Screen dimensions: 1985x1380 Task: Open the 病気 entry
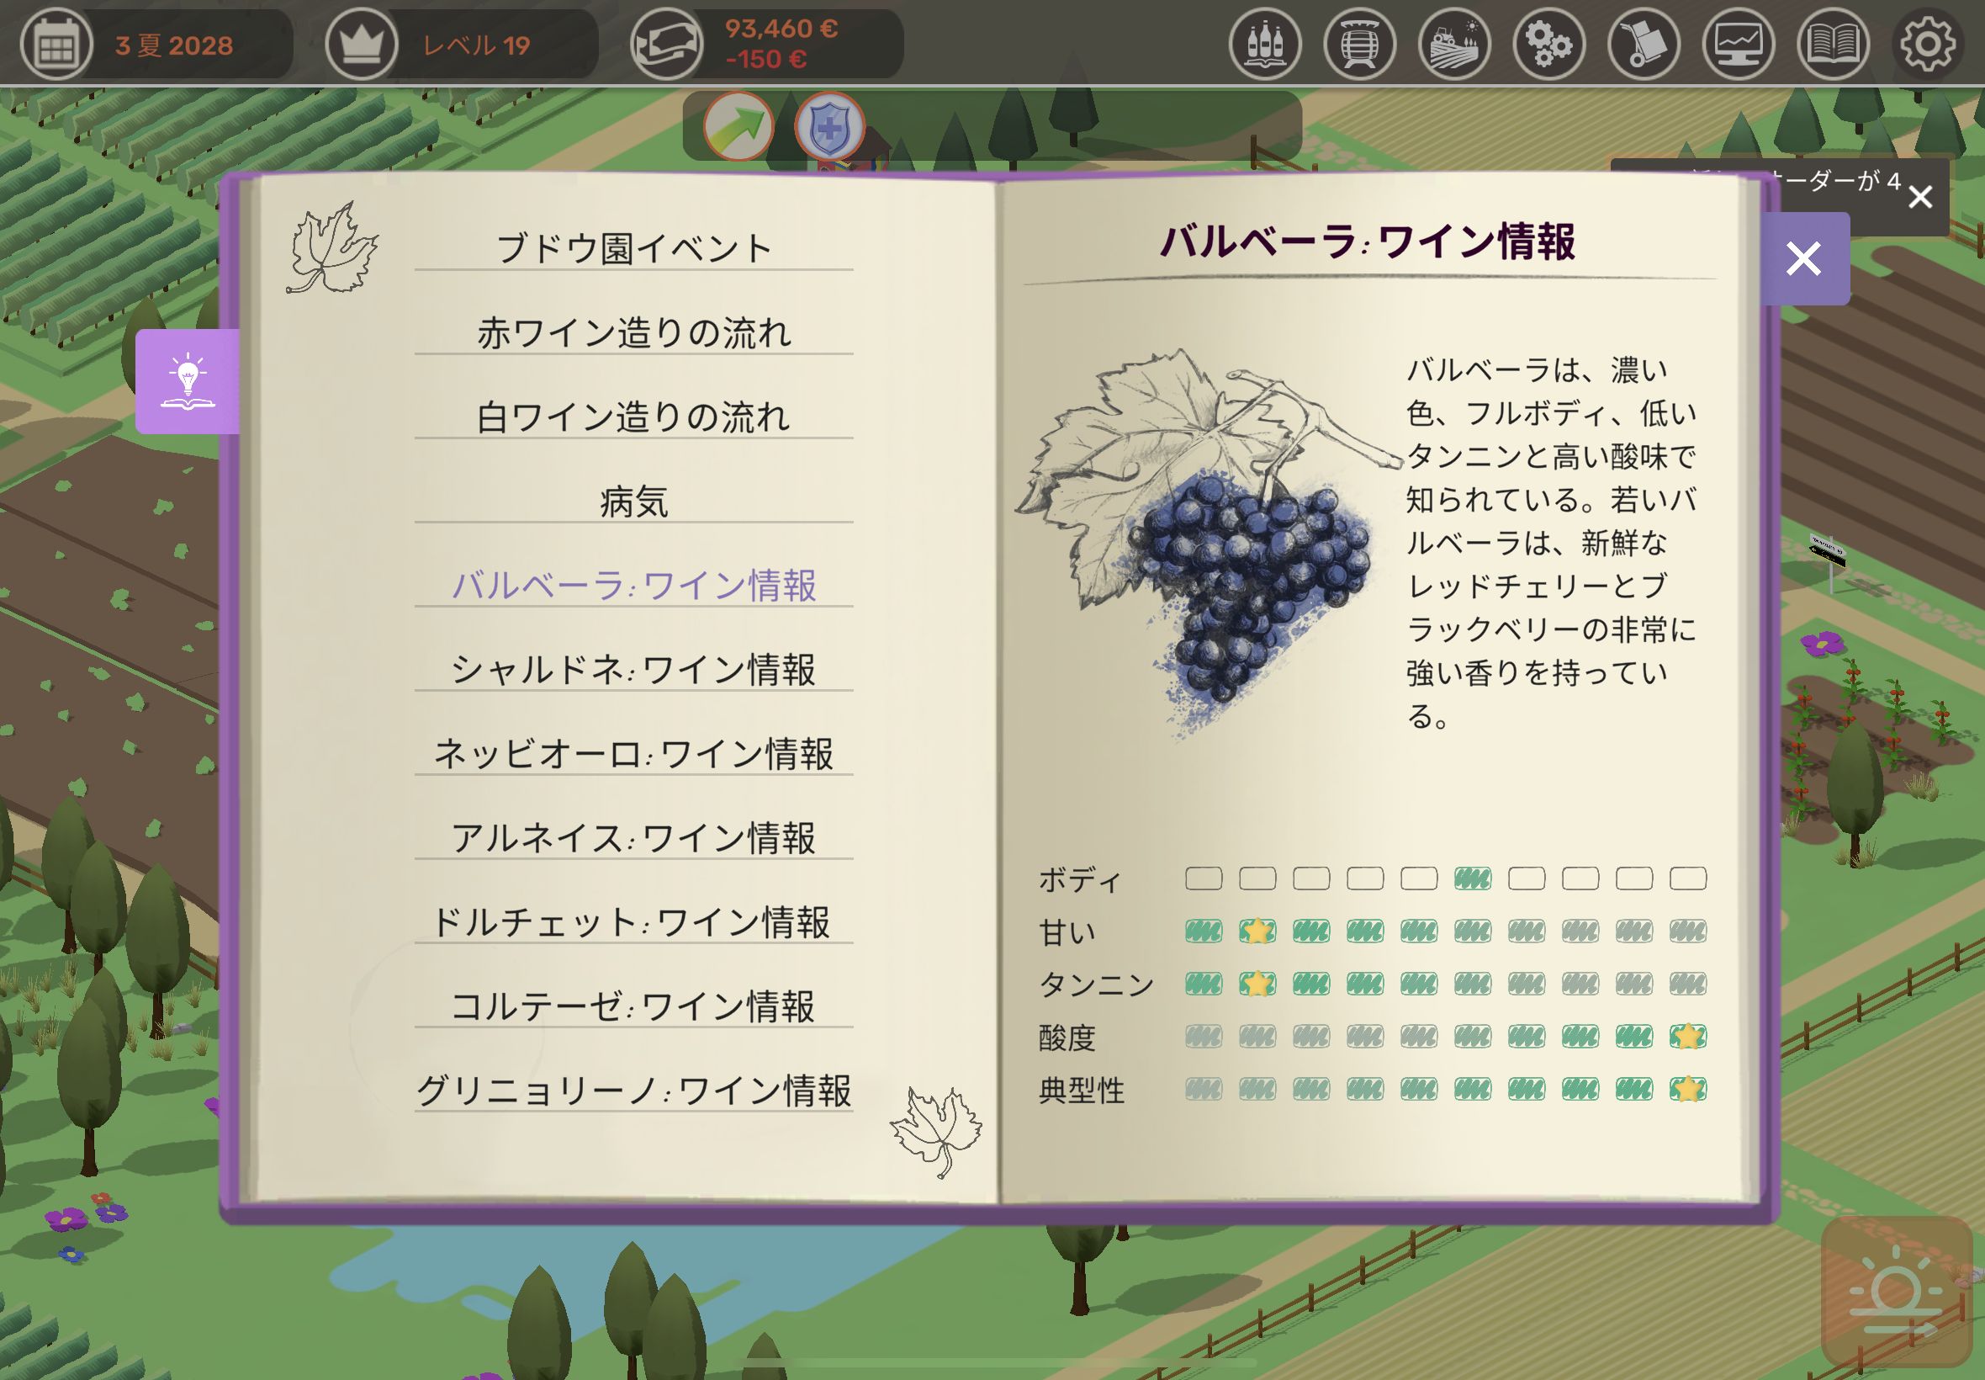633,502
